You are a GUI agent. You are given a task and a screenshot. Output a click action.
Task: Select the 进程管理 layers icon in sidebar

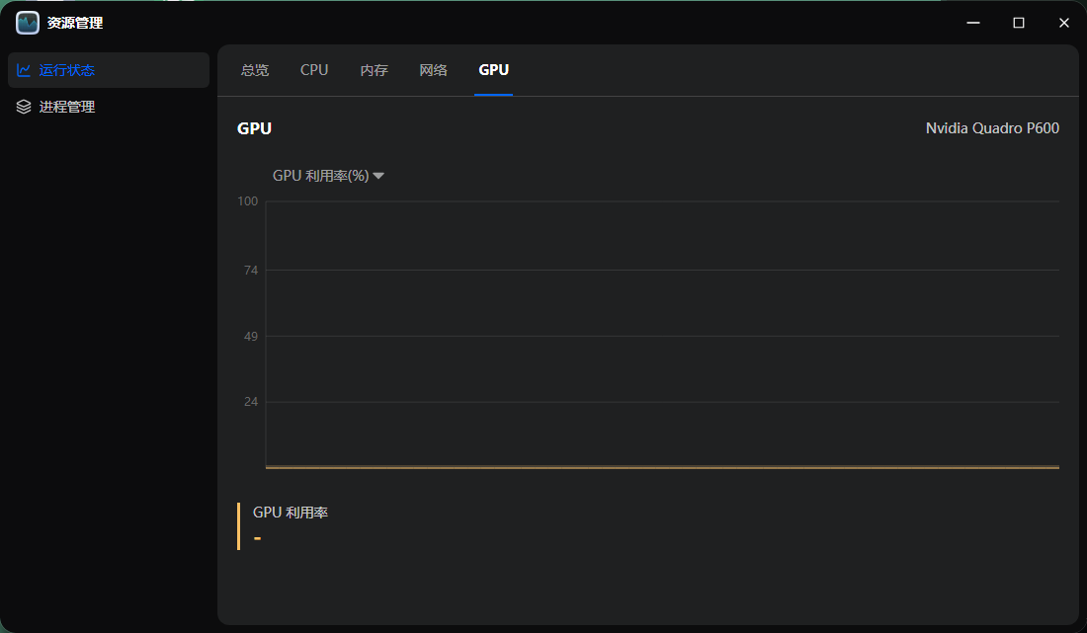click(x=24, y=107)
